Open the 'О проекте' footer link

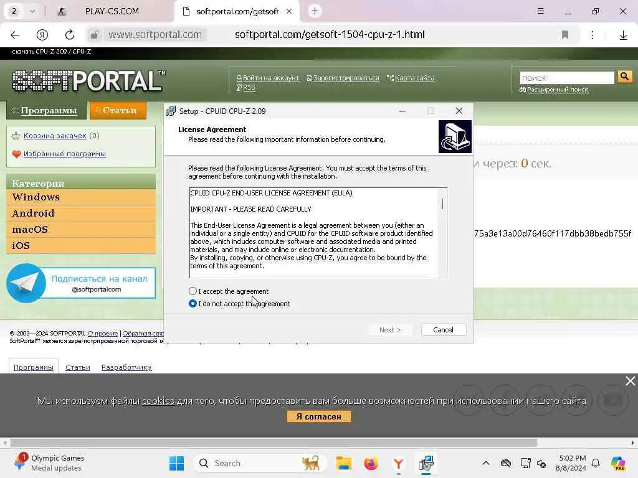(x=103, y=334)
